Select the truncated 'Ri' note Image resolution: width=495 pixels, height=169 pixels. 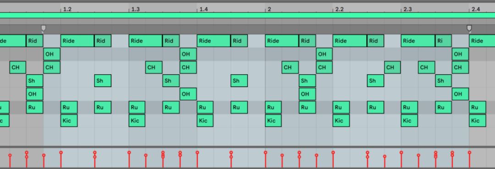point(443,41)
